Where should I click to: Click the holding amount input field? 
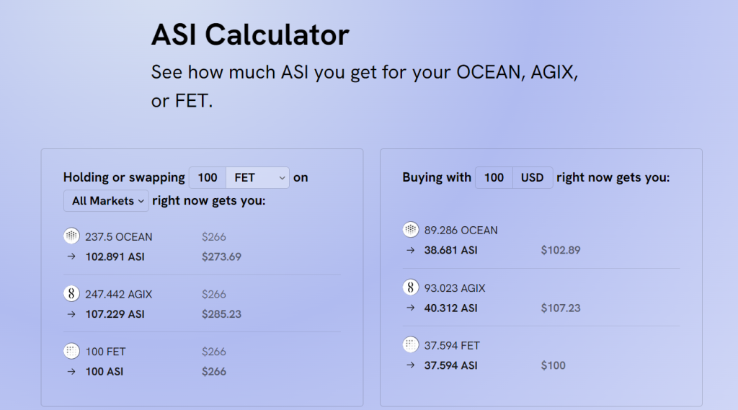point(208,177)
